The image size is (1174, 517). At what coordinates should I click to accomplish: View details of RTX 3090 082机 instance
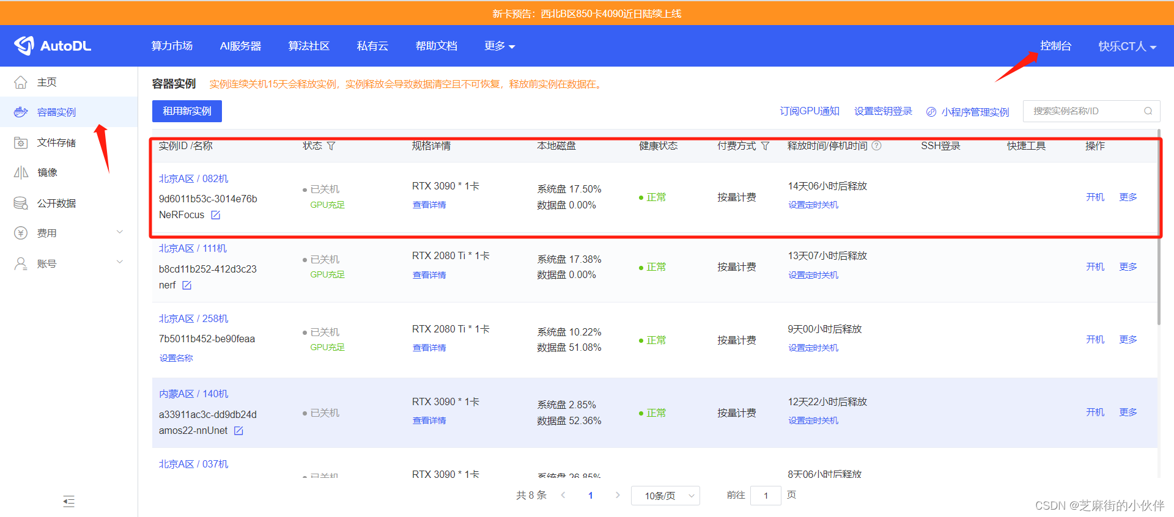(429, 205)
